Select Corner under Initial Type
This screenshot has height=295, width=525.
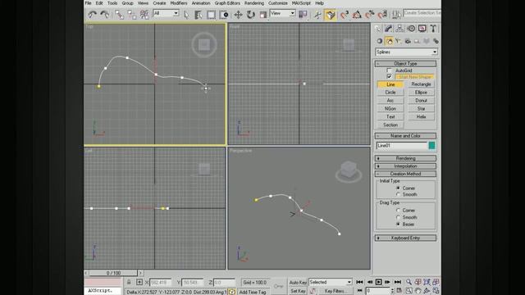398,188
